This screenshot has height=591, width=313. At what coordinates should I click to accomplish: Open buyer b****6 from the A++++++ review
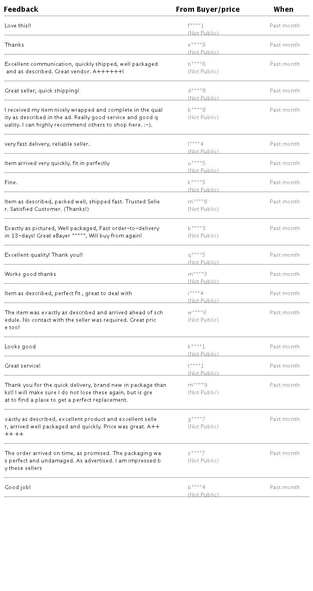pos(196,64)
